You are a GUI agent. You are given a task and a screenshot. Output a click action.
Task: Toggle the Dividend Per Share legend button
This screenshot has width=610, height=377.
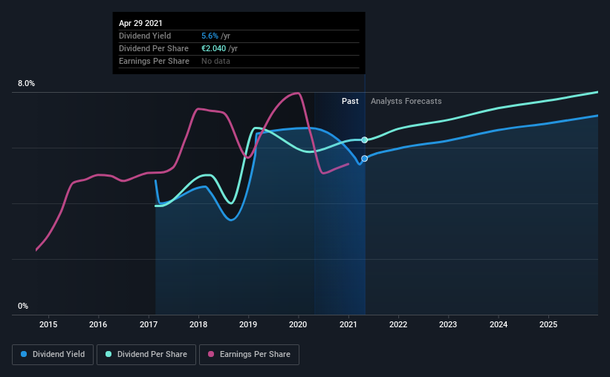coord(146,355)
